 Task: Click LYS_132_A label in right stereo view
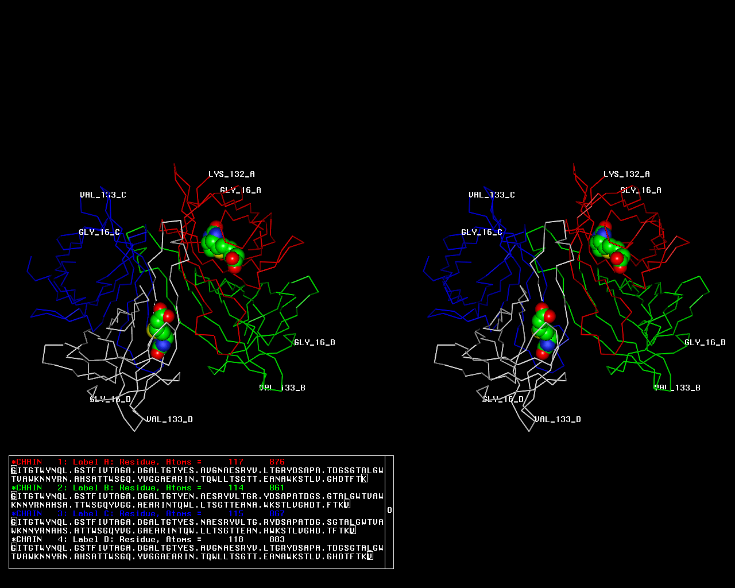(626, 174)
